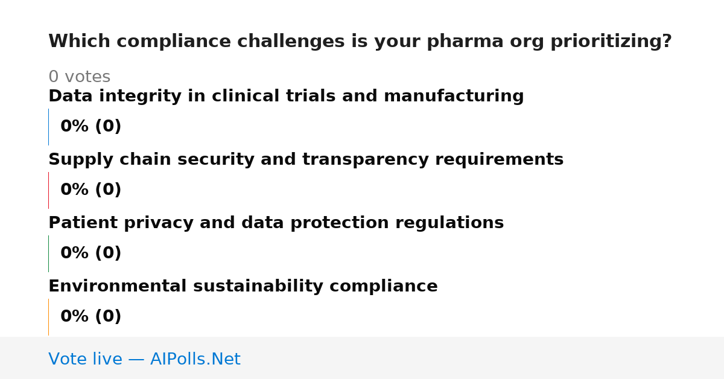
Task: Click the word 'prioritizing?' in the title
Action: pos(611,42)
